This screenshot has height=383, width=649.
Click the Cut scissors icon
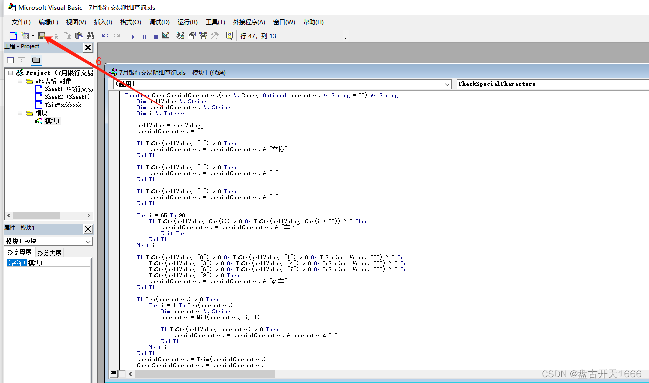[56, 36]
